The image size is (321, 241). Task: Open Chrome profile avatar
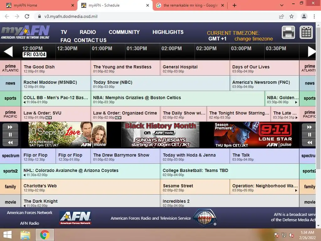[304, 16]
